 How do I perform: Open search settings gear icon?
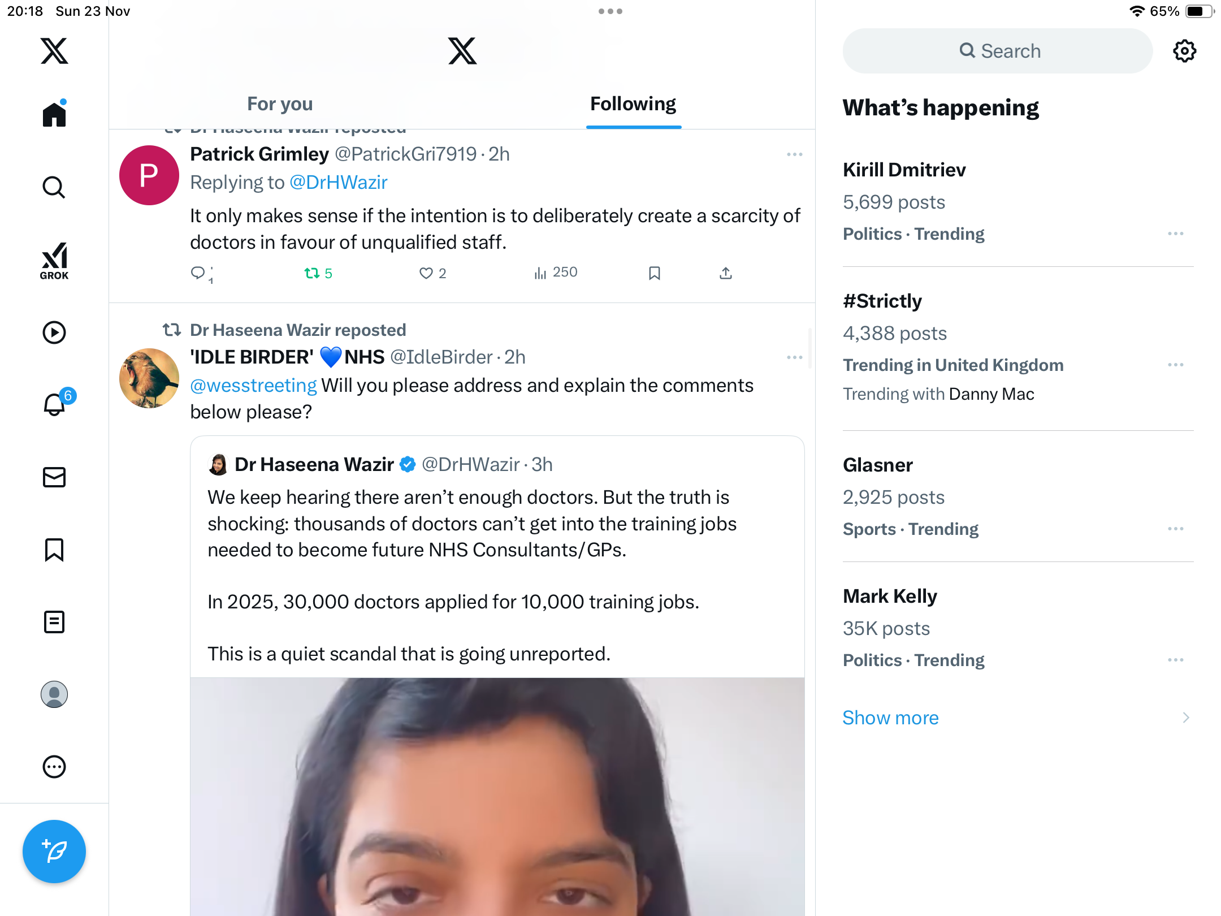coord(1184,51)
